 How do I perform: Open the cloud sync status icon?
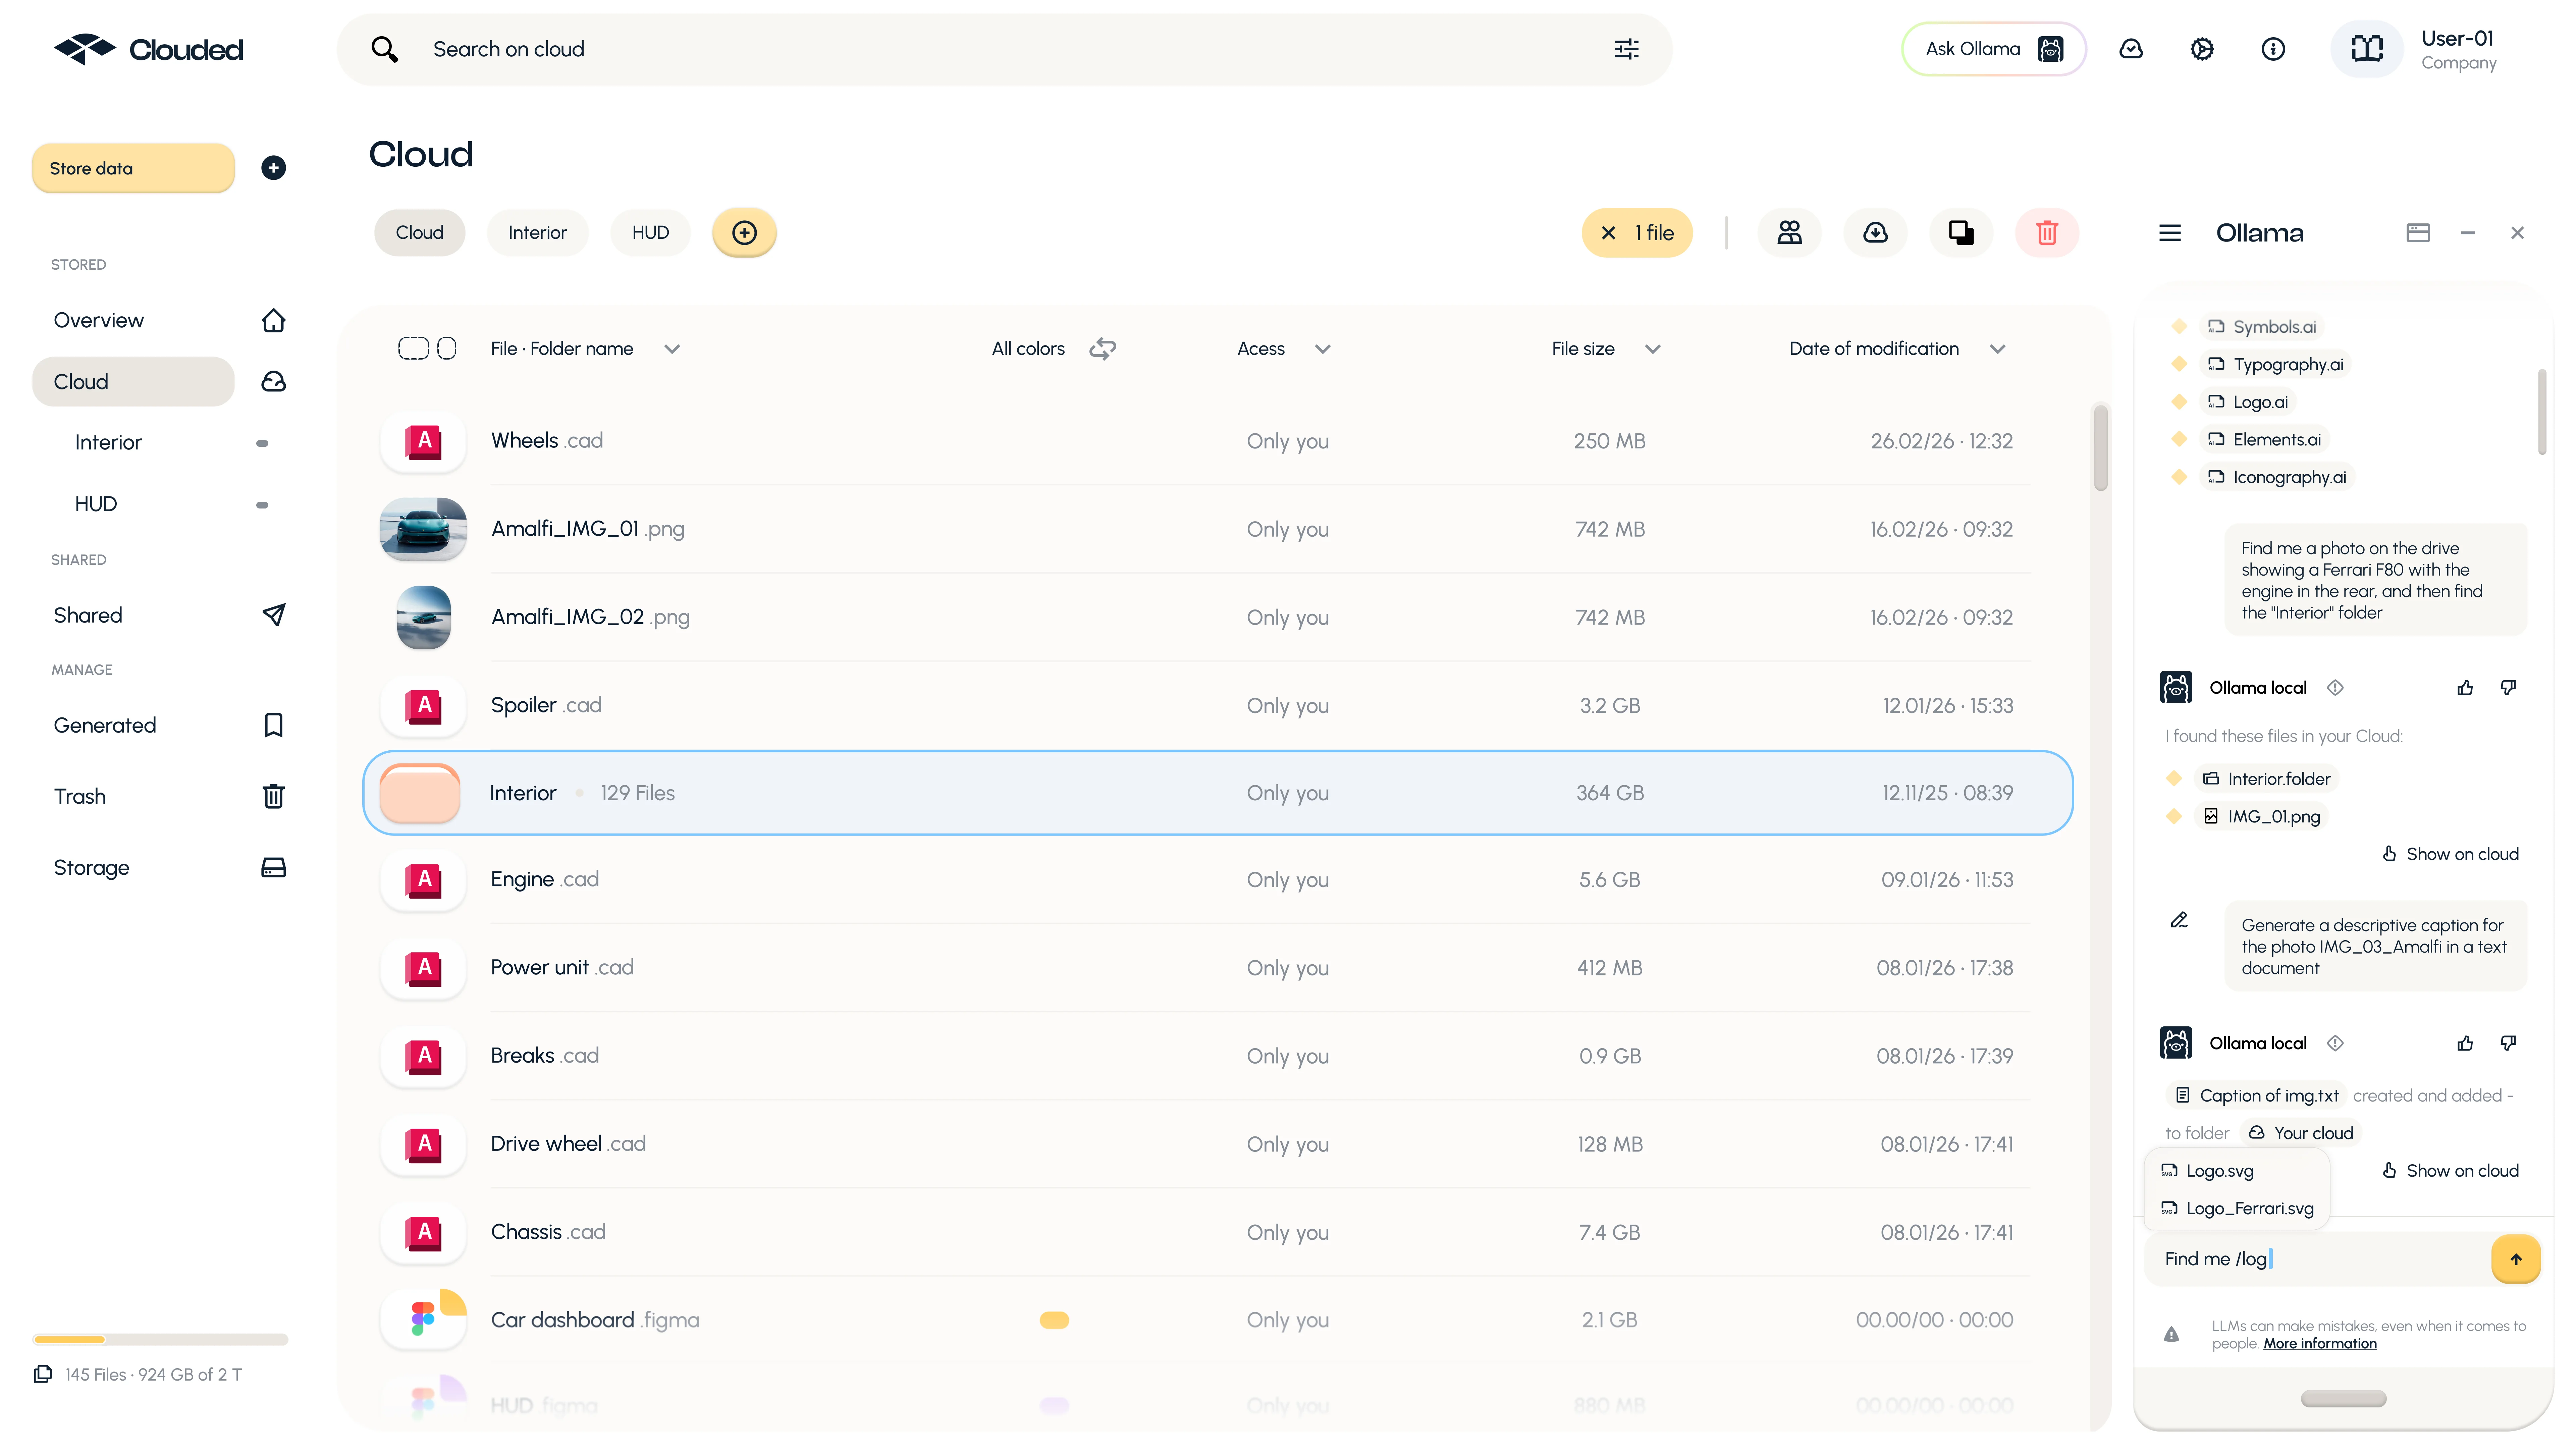(x=2131, y=49)
